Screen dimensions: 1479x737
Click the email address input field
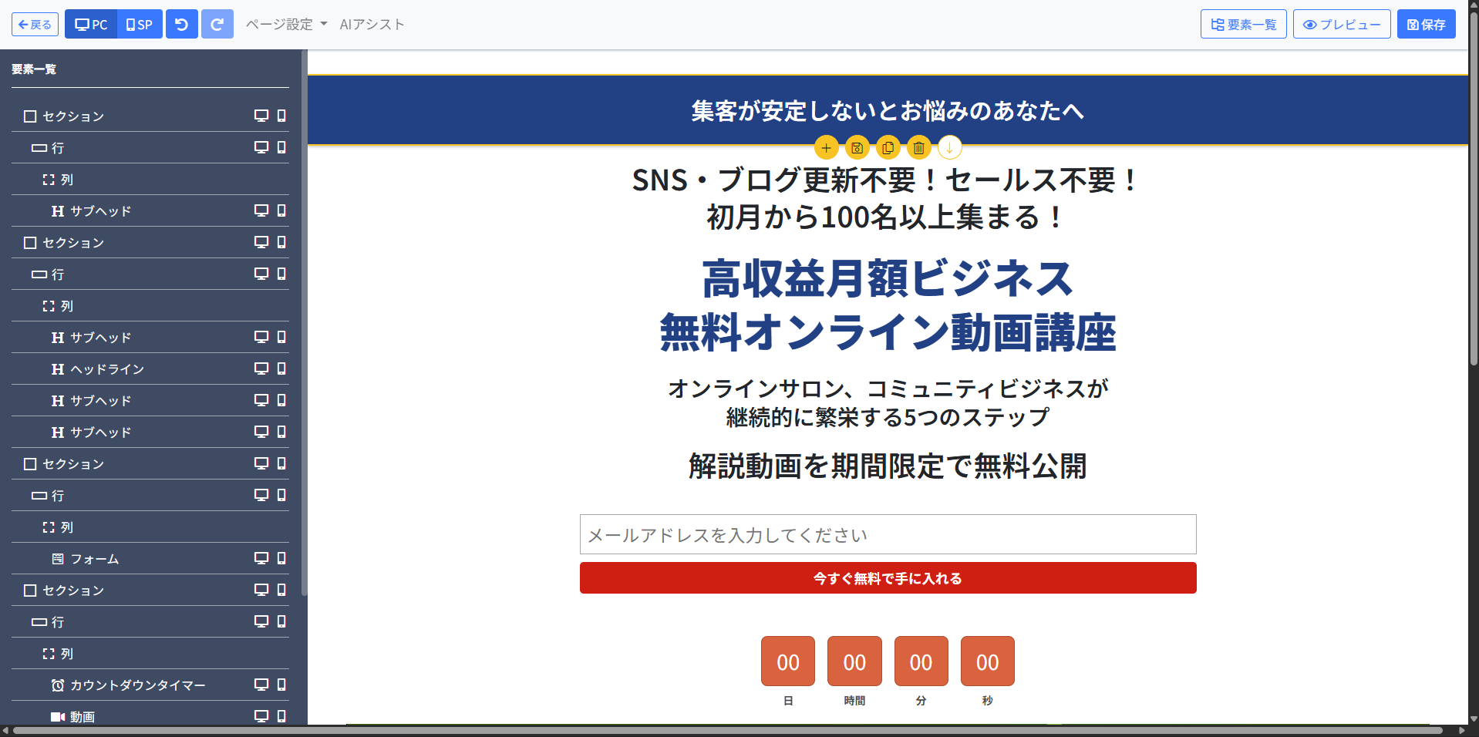coord(888,534)
